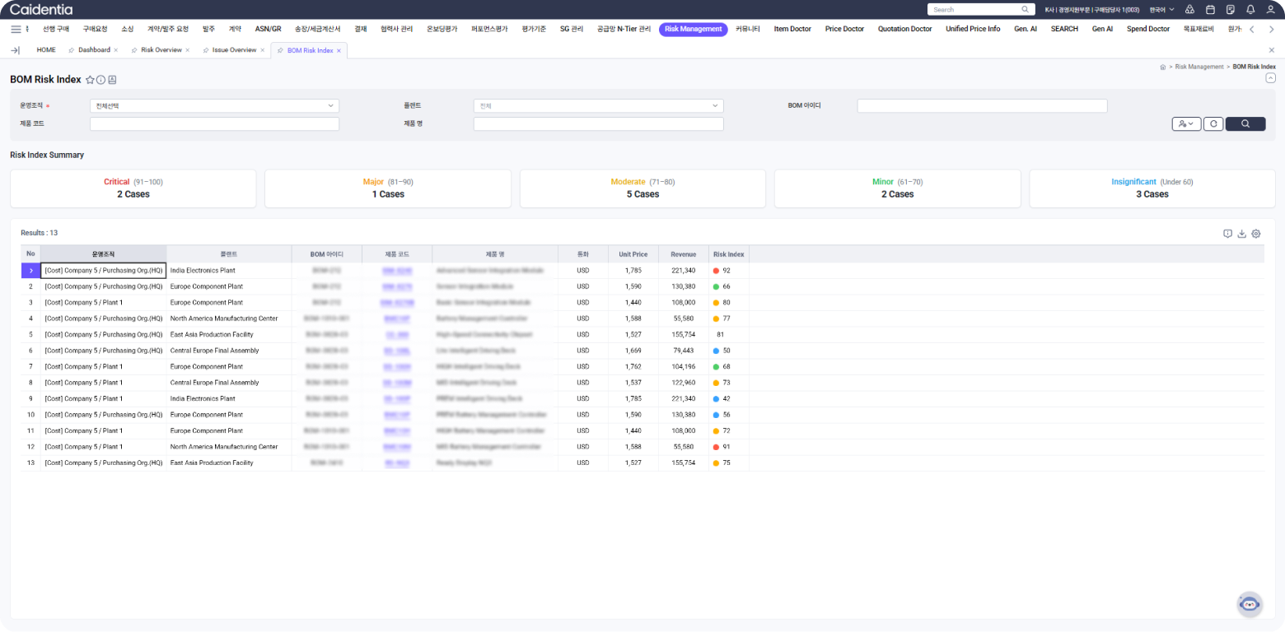The width and height of the screenshot is (1285, 632).
Task: Open the 한국어 language selector
Action: [x=1161, y=10]
